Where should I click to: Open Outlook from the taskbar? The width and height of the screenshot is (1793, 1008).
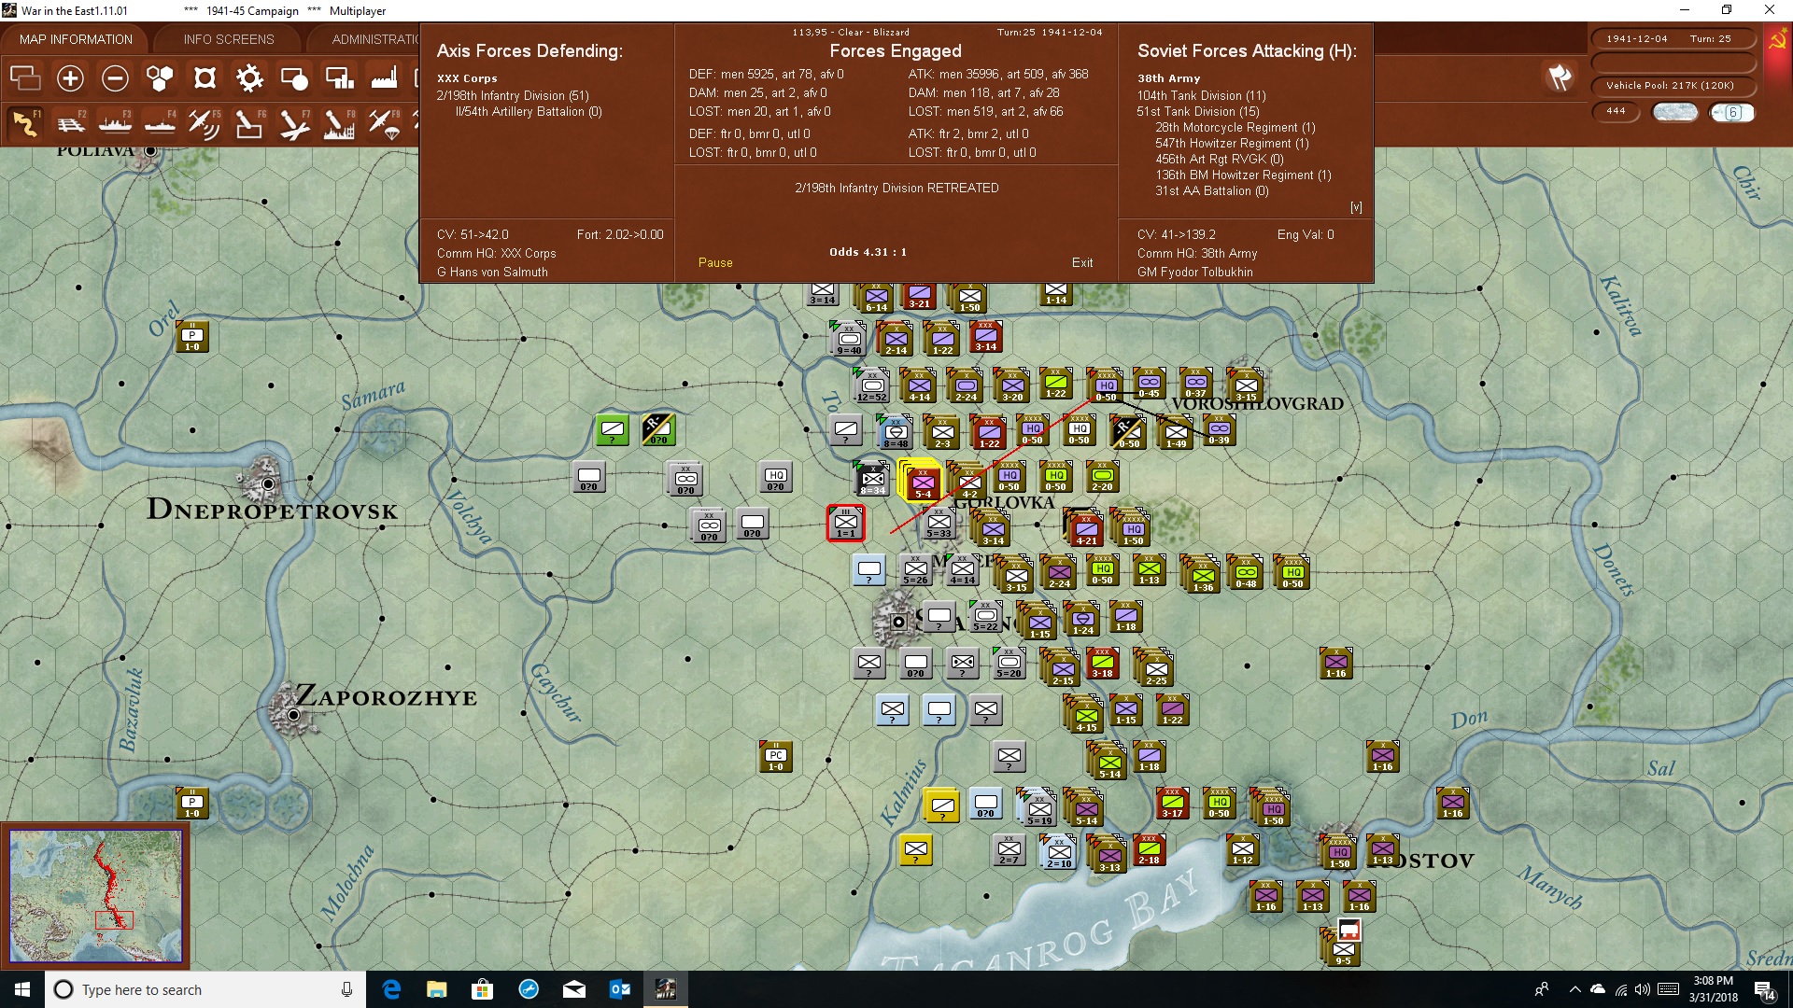coord(620,989)
